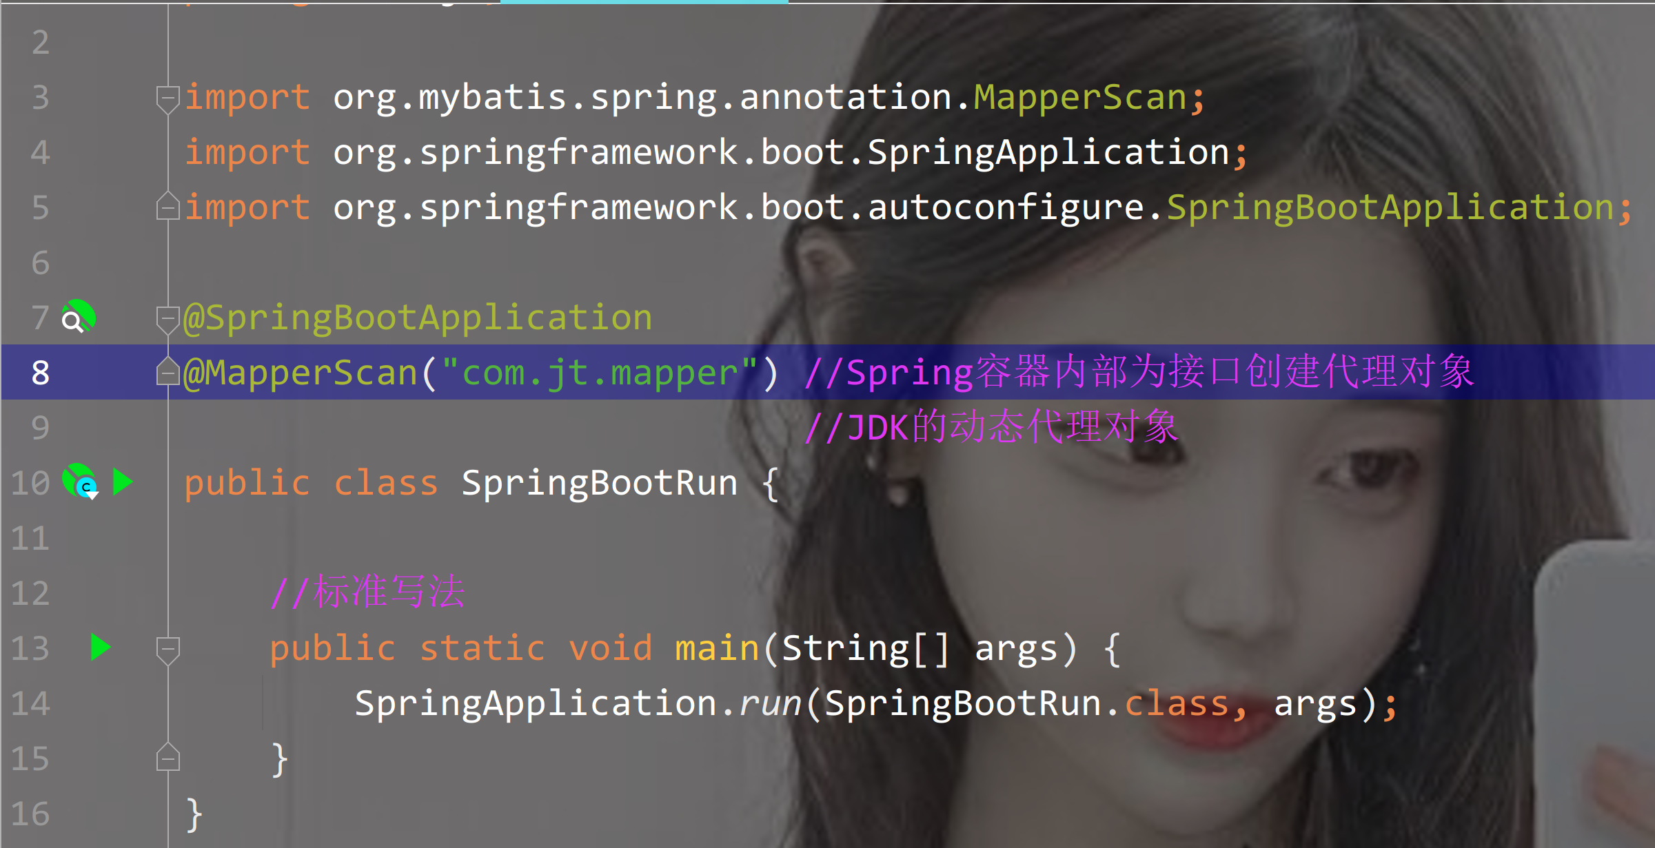
Task: Click SpringBootRun.class argument on line 14
Action: point(1026,704)
